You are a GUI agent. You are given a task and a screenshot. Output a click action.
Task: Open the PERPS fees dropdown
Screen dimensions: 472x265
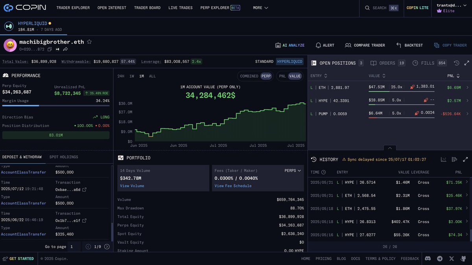point(293,170)
